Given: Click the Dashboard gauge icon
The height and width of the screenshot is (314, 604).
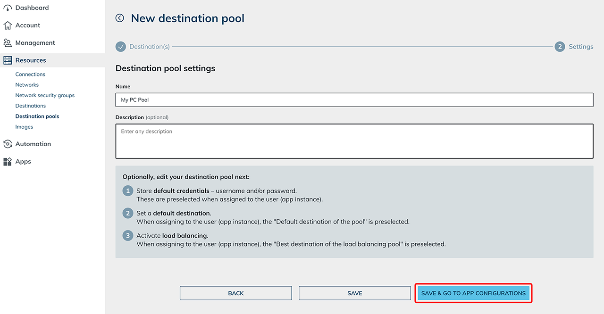Looking at the screenshot, I should pyautogui.click(x=8, y=8).
